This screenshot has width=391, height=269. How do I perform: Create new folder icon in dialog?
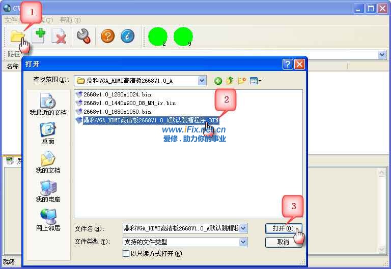pos(242,81)
